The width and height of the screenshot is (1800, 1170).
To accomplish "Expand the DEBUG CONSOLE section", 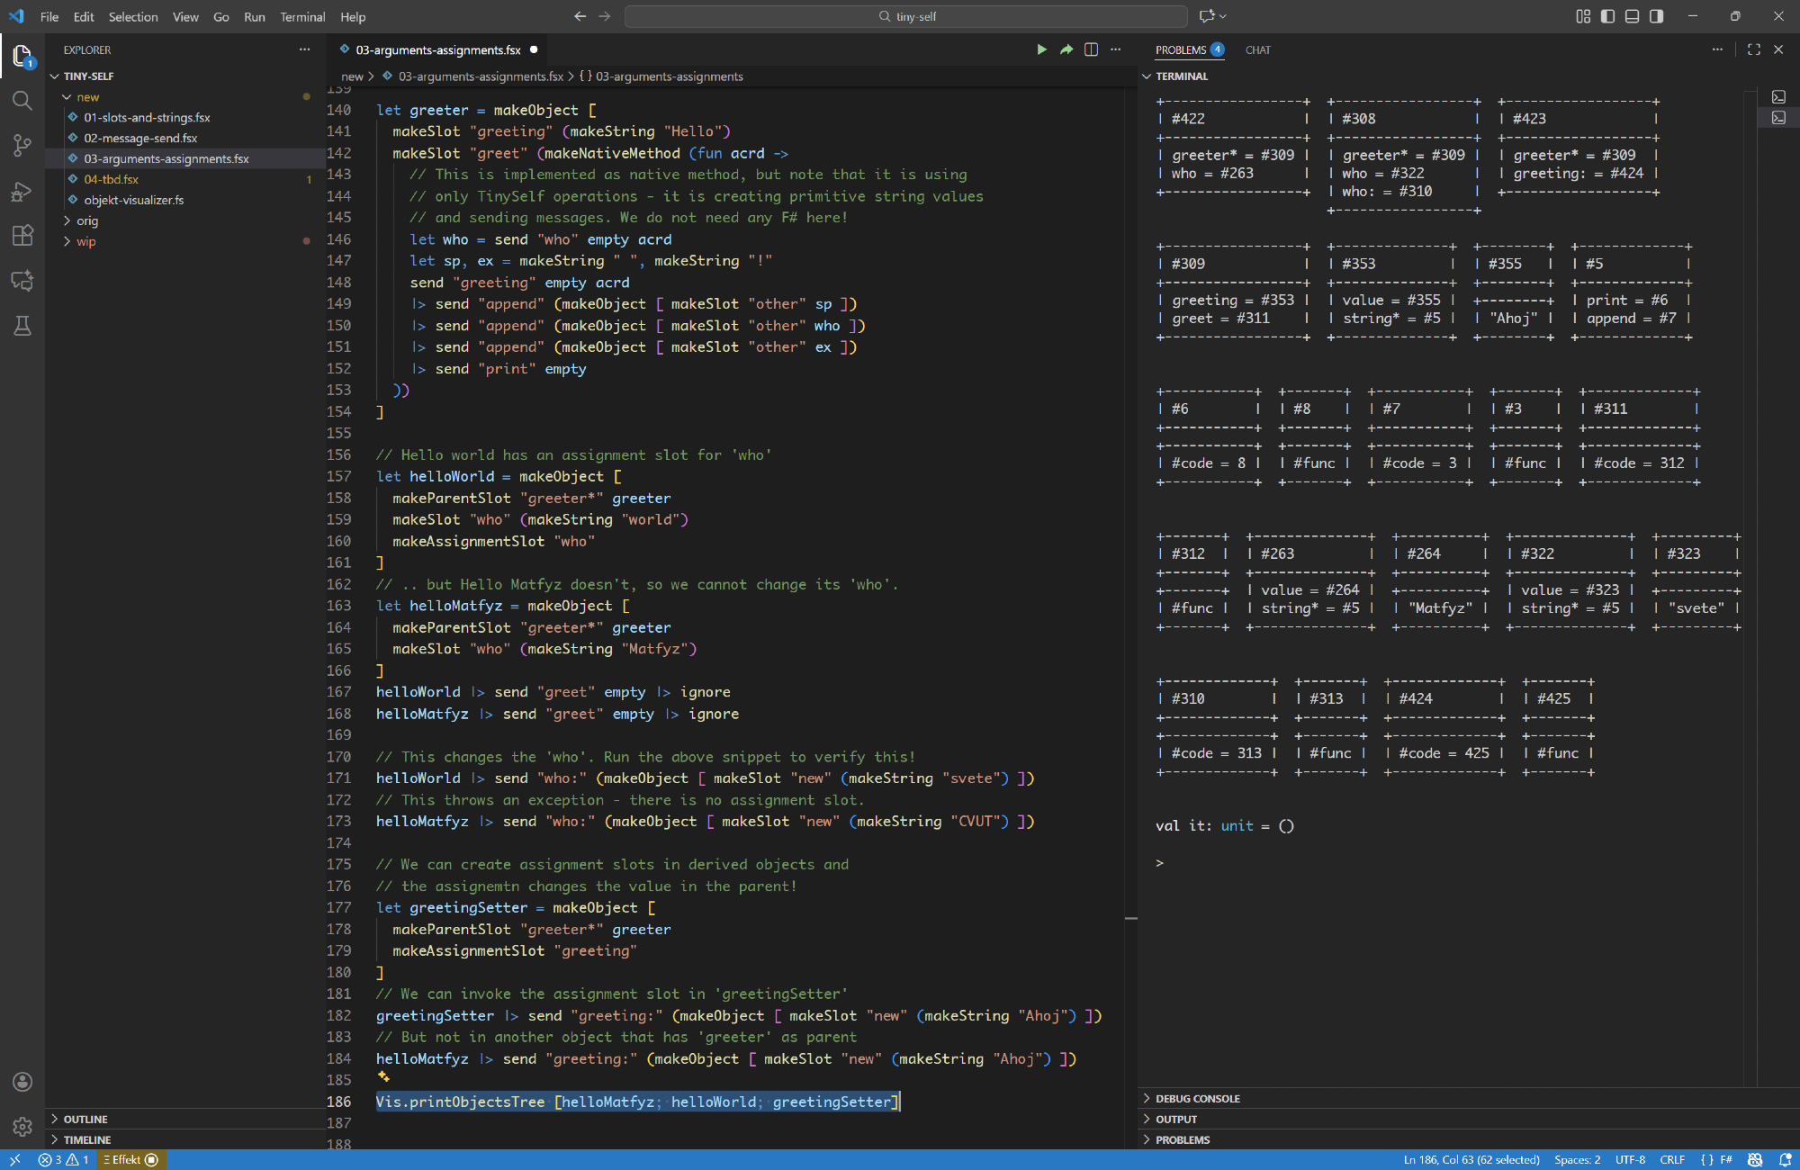I will pos(1197,1098).
